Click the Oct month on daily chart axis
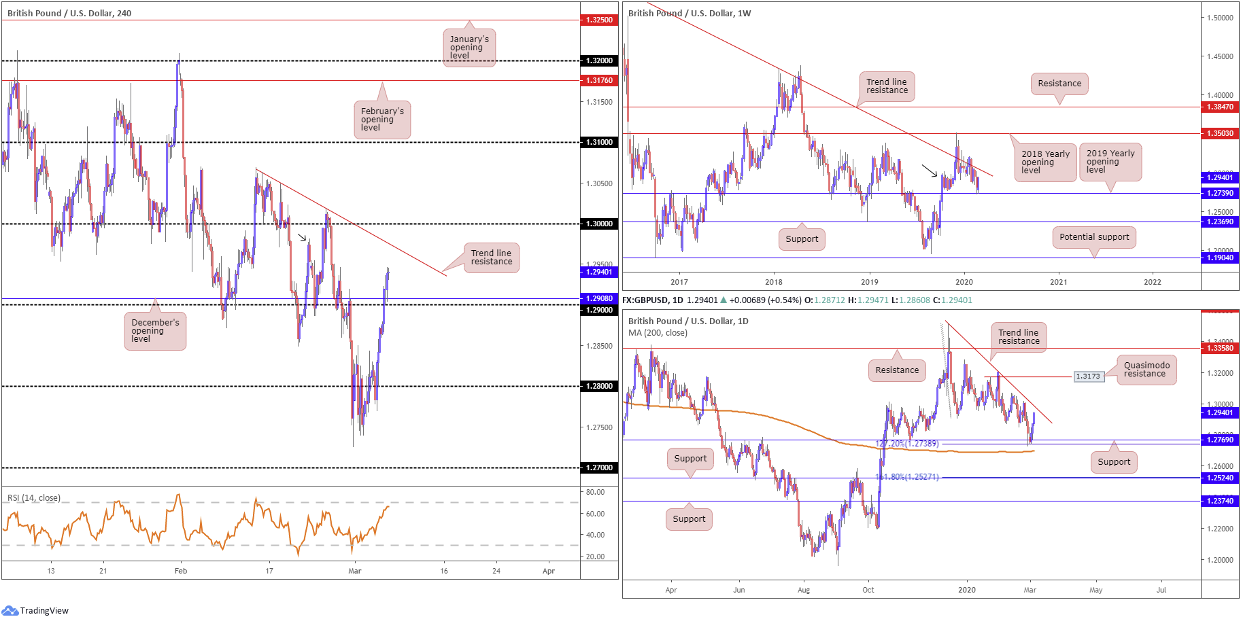The height and width of the screenshot is (617, 1241). 868,590
